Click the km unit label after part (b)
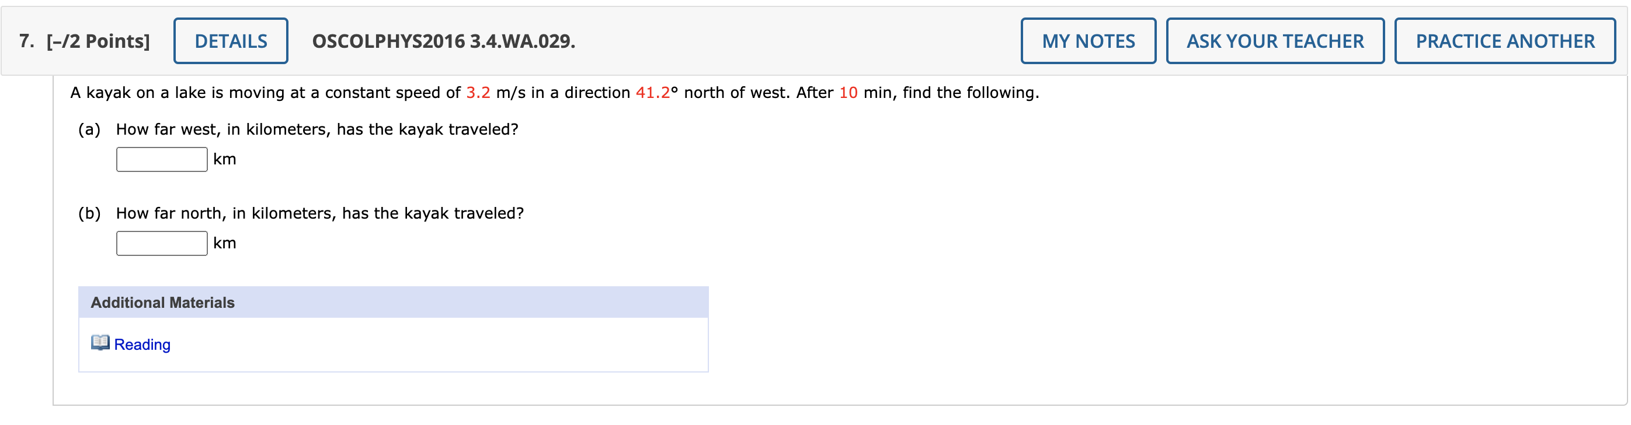This screenshot has height=425, width=1631. (x=224, y=242)
